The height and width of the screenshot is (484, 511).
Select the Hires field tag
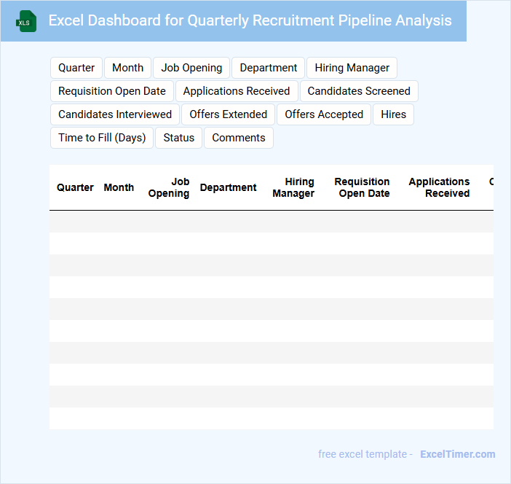click(394, 114)
